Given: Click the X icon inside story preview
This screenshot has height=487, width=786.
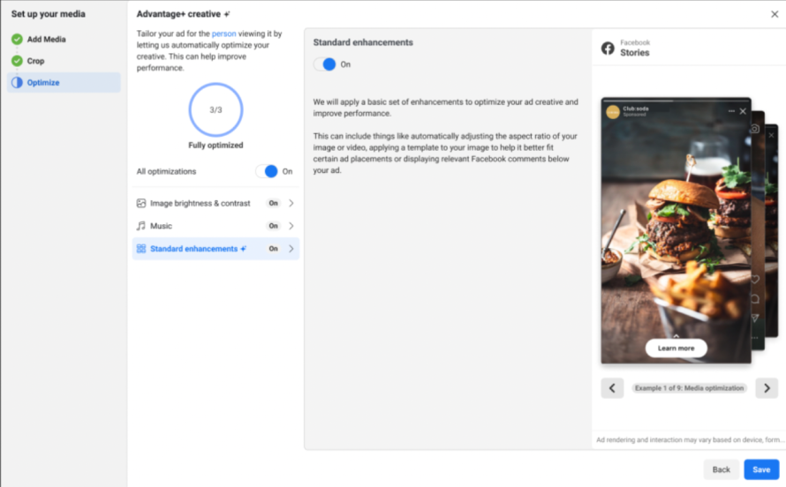Looking at the screenshot, I should point(743,112).
